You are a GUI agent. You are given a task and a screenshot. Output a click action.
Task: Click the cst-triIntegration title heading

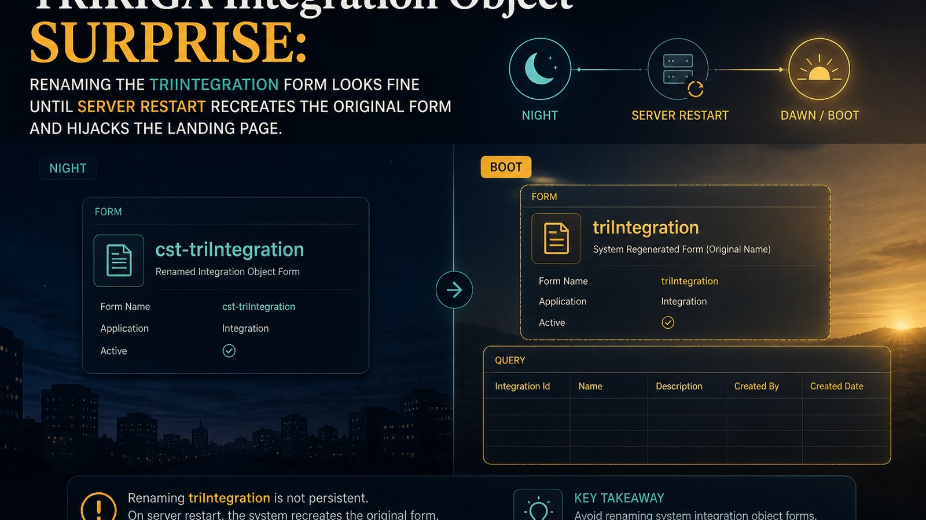click(230, 249)
